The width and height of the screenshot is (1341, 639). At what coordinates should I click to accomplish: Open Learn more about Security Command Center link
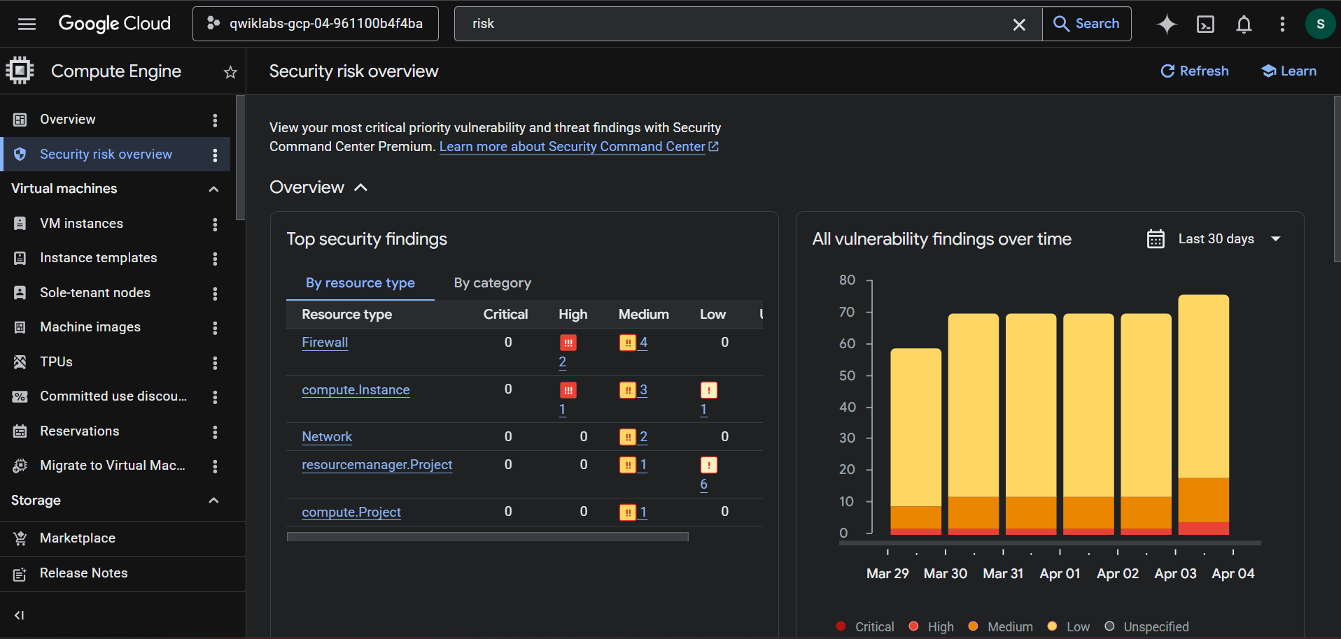pos(579,147)
